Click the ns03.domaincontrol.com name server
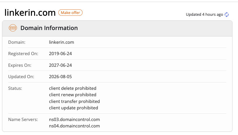 coord(74,120)
